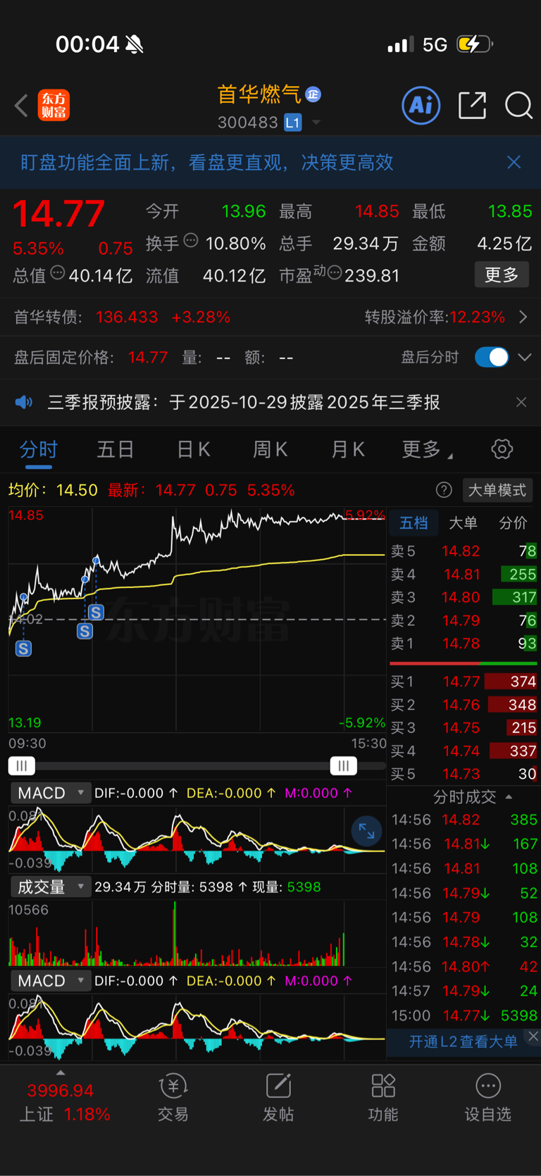
Task: Open the 功能 functions icon
Action: click(x=383, y=1097)
